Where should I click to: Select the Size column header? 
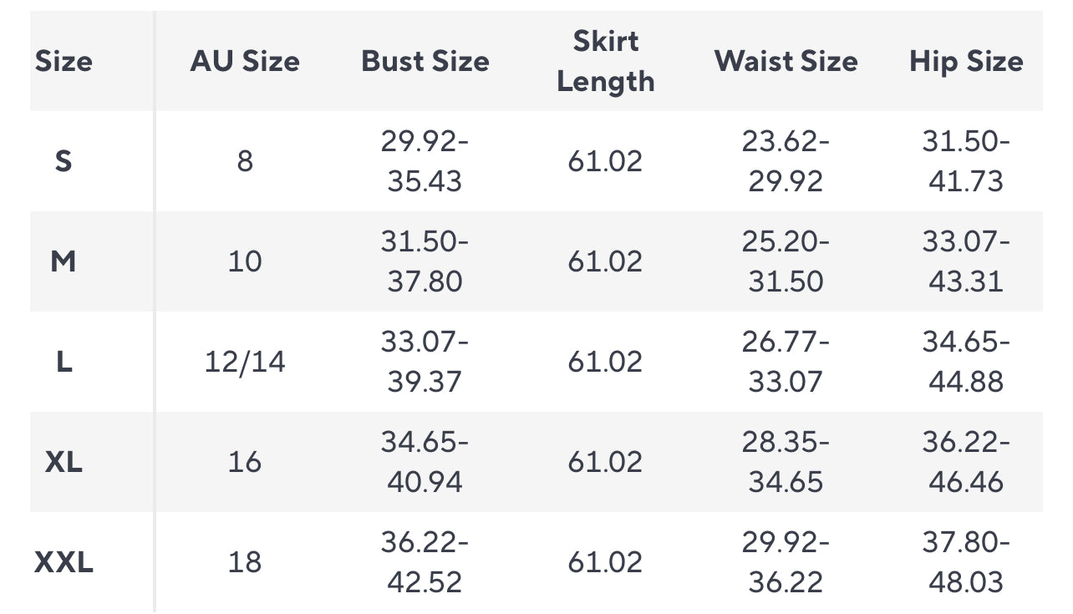64,62
